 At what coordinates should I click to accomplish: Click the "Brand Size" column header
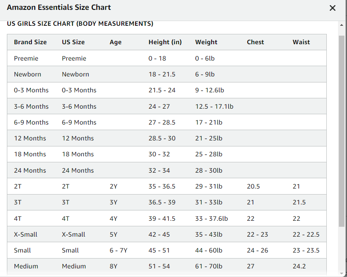(31, 42)
